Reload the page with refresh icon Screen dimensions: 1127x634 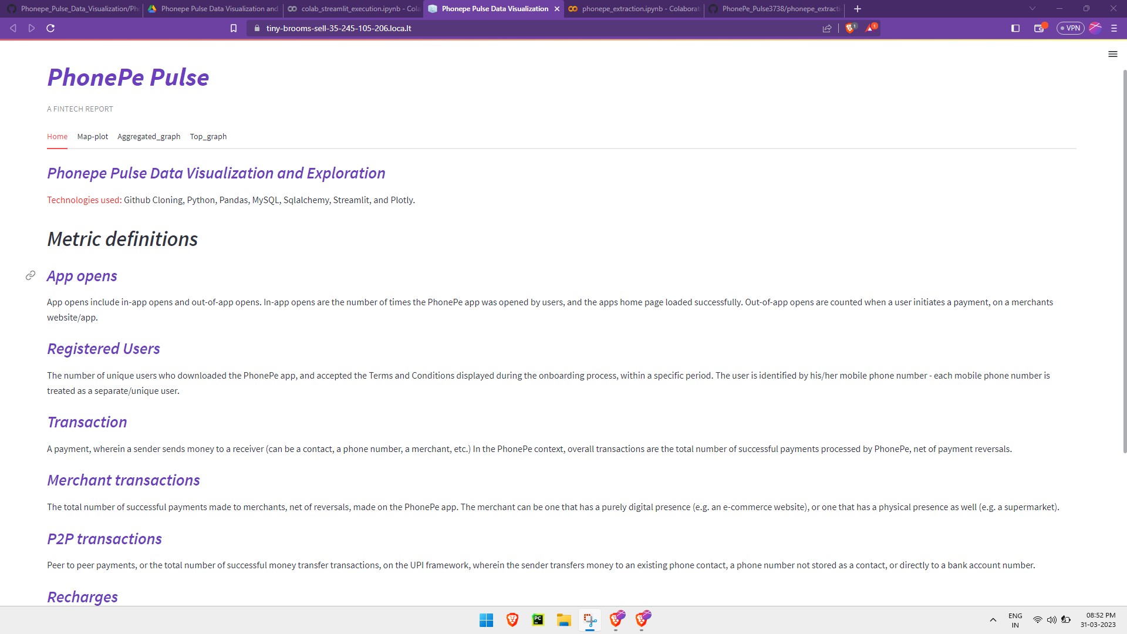[x=50, y=28]
